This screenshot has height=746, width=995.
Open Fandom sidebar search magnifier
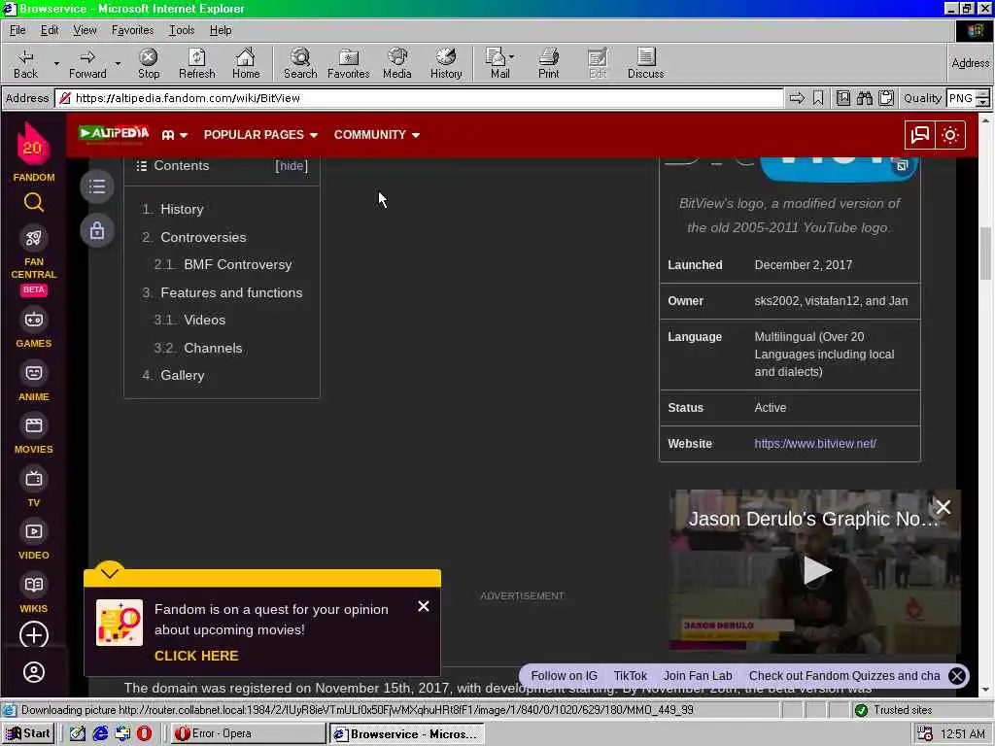point(34,202)
